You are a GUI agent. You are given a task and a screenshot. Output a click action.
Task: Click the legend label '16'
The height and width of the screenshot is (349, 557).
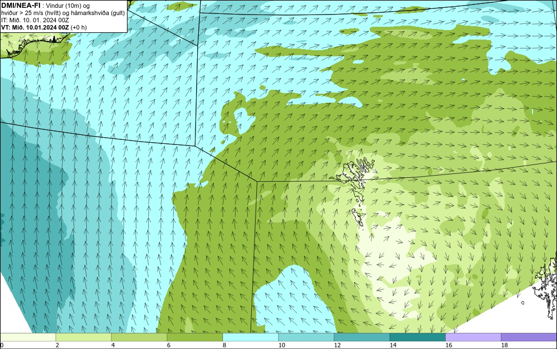click(x=448, y=345)
